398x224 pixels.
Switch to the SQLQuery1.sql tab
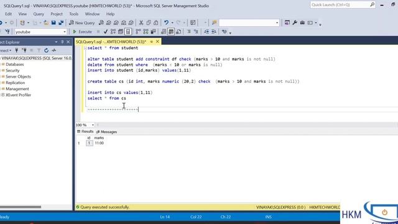tap(111, 42)
